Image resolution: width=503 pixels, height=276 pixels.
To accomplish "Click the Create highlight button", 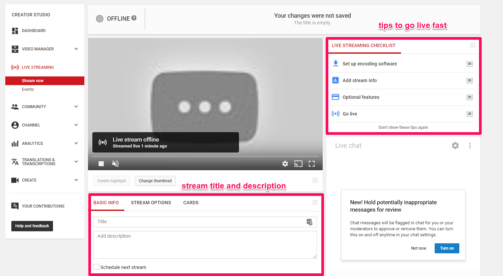I will pos(112,181).
